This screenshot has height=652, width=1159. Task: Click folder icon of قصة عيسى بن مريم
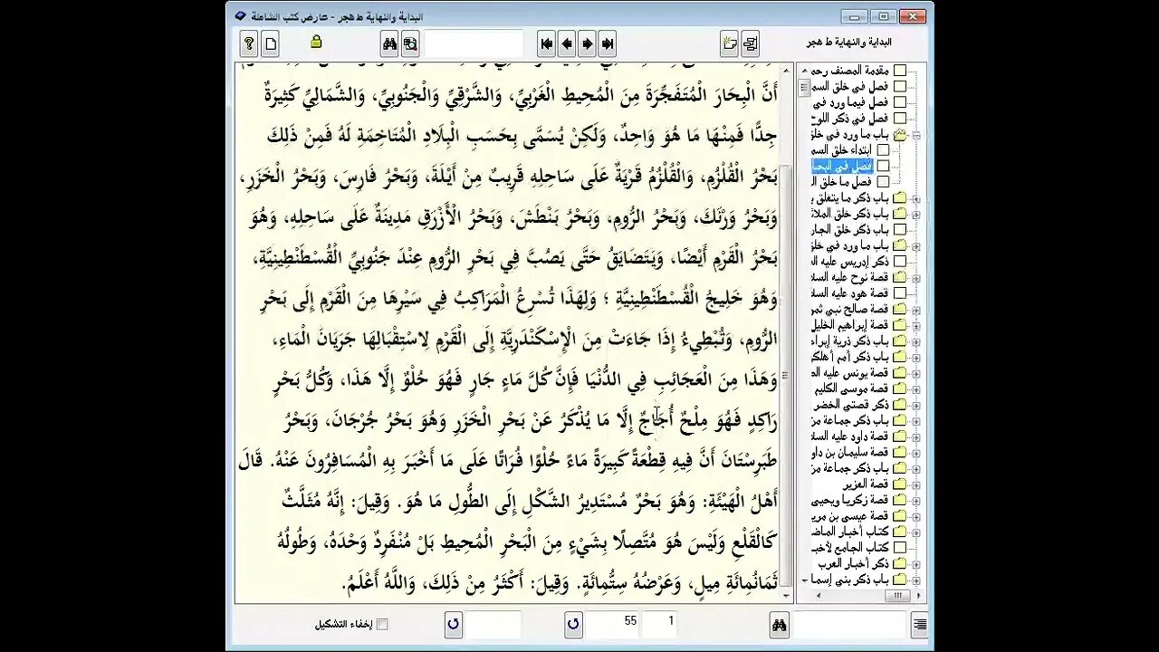900,515
